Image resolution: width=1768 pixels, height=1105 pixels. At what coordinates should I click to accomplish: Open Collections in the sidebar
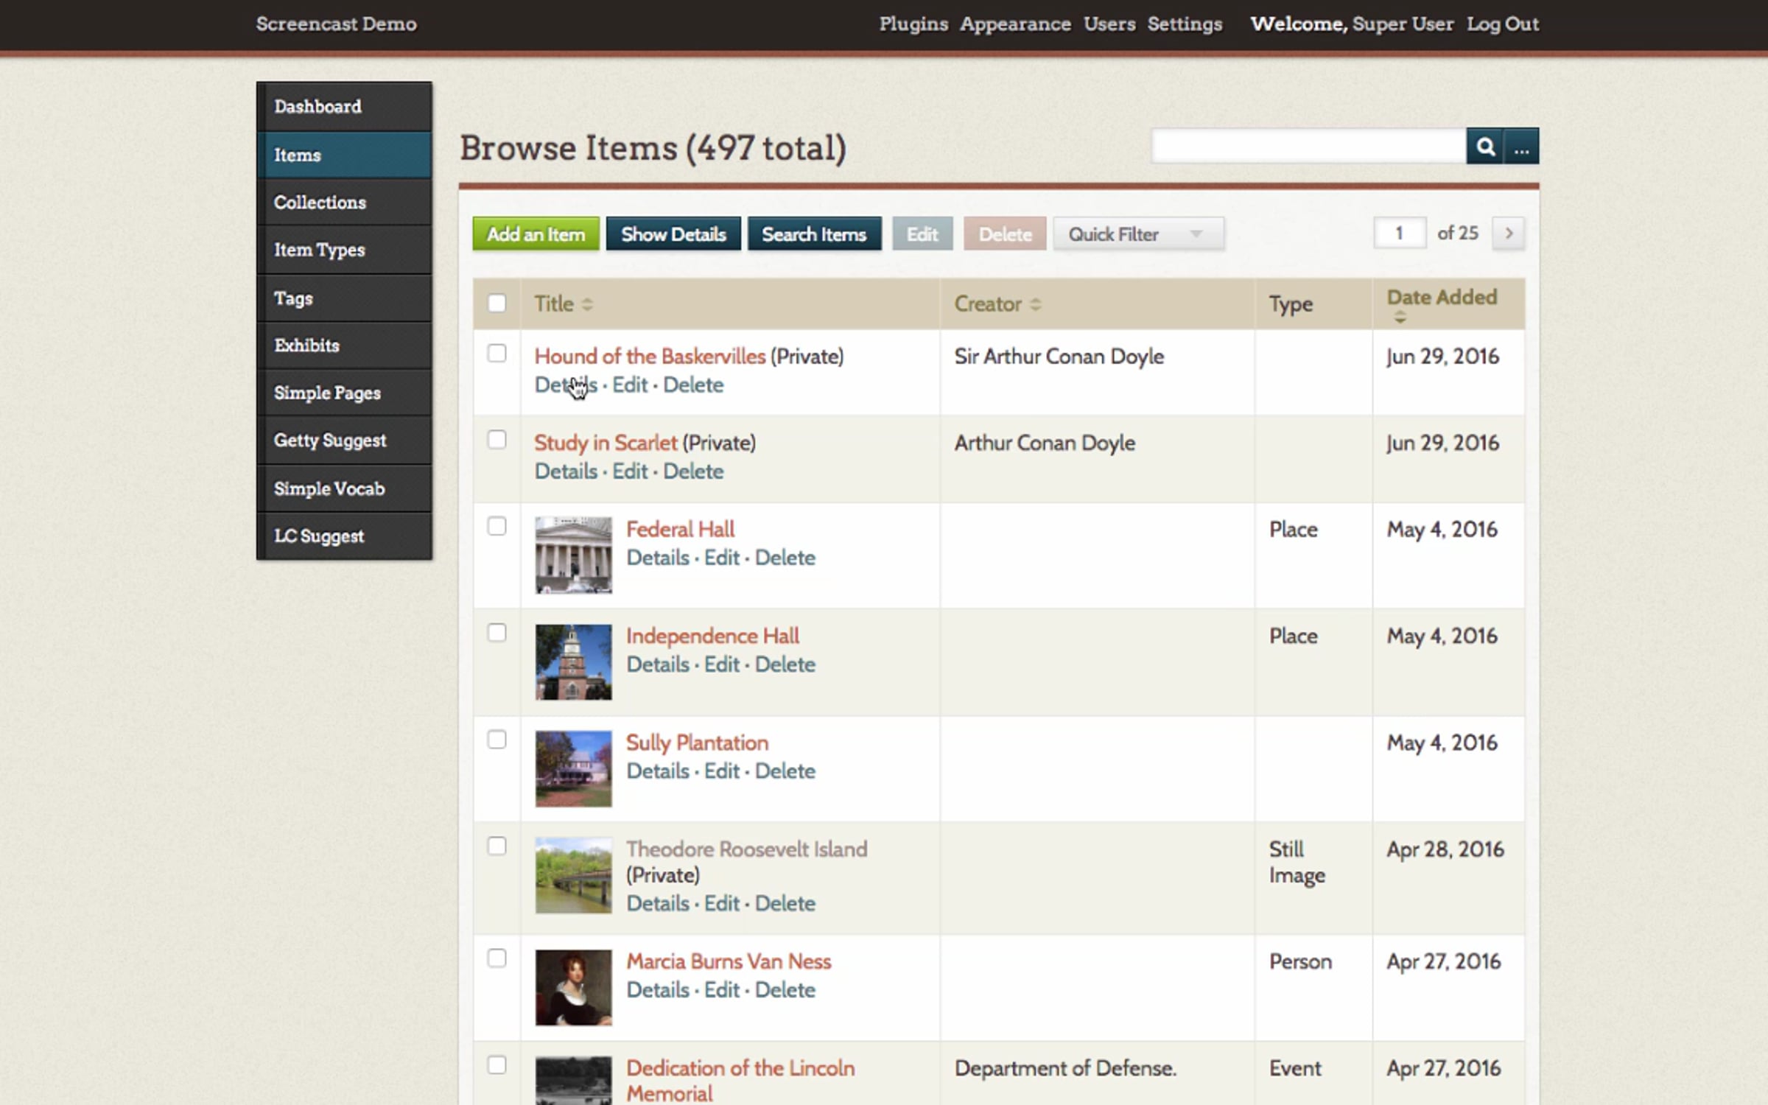pyautogui.click(x=320, y=203)
